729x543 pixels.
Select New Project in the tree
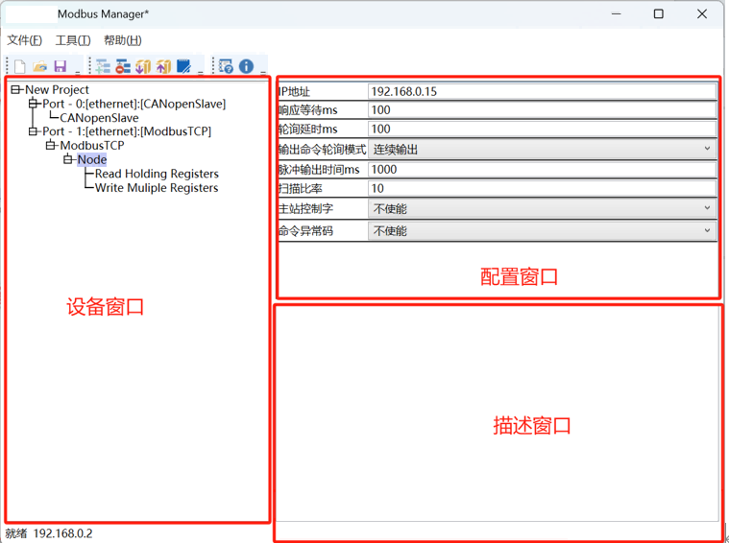point(57,89)
